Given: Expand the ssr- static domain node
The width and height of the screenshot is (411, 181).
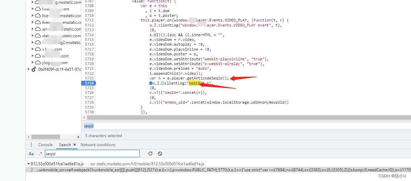Looking at the screenshot, I should [33, 29].
